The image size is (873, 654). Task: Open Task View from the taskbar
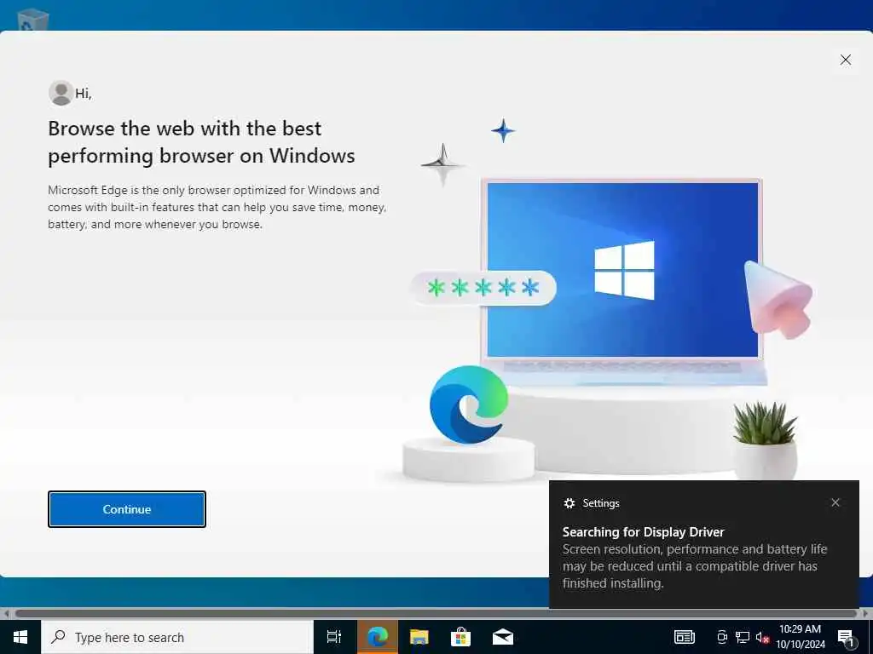334,637
